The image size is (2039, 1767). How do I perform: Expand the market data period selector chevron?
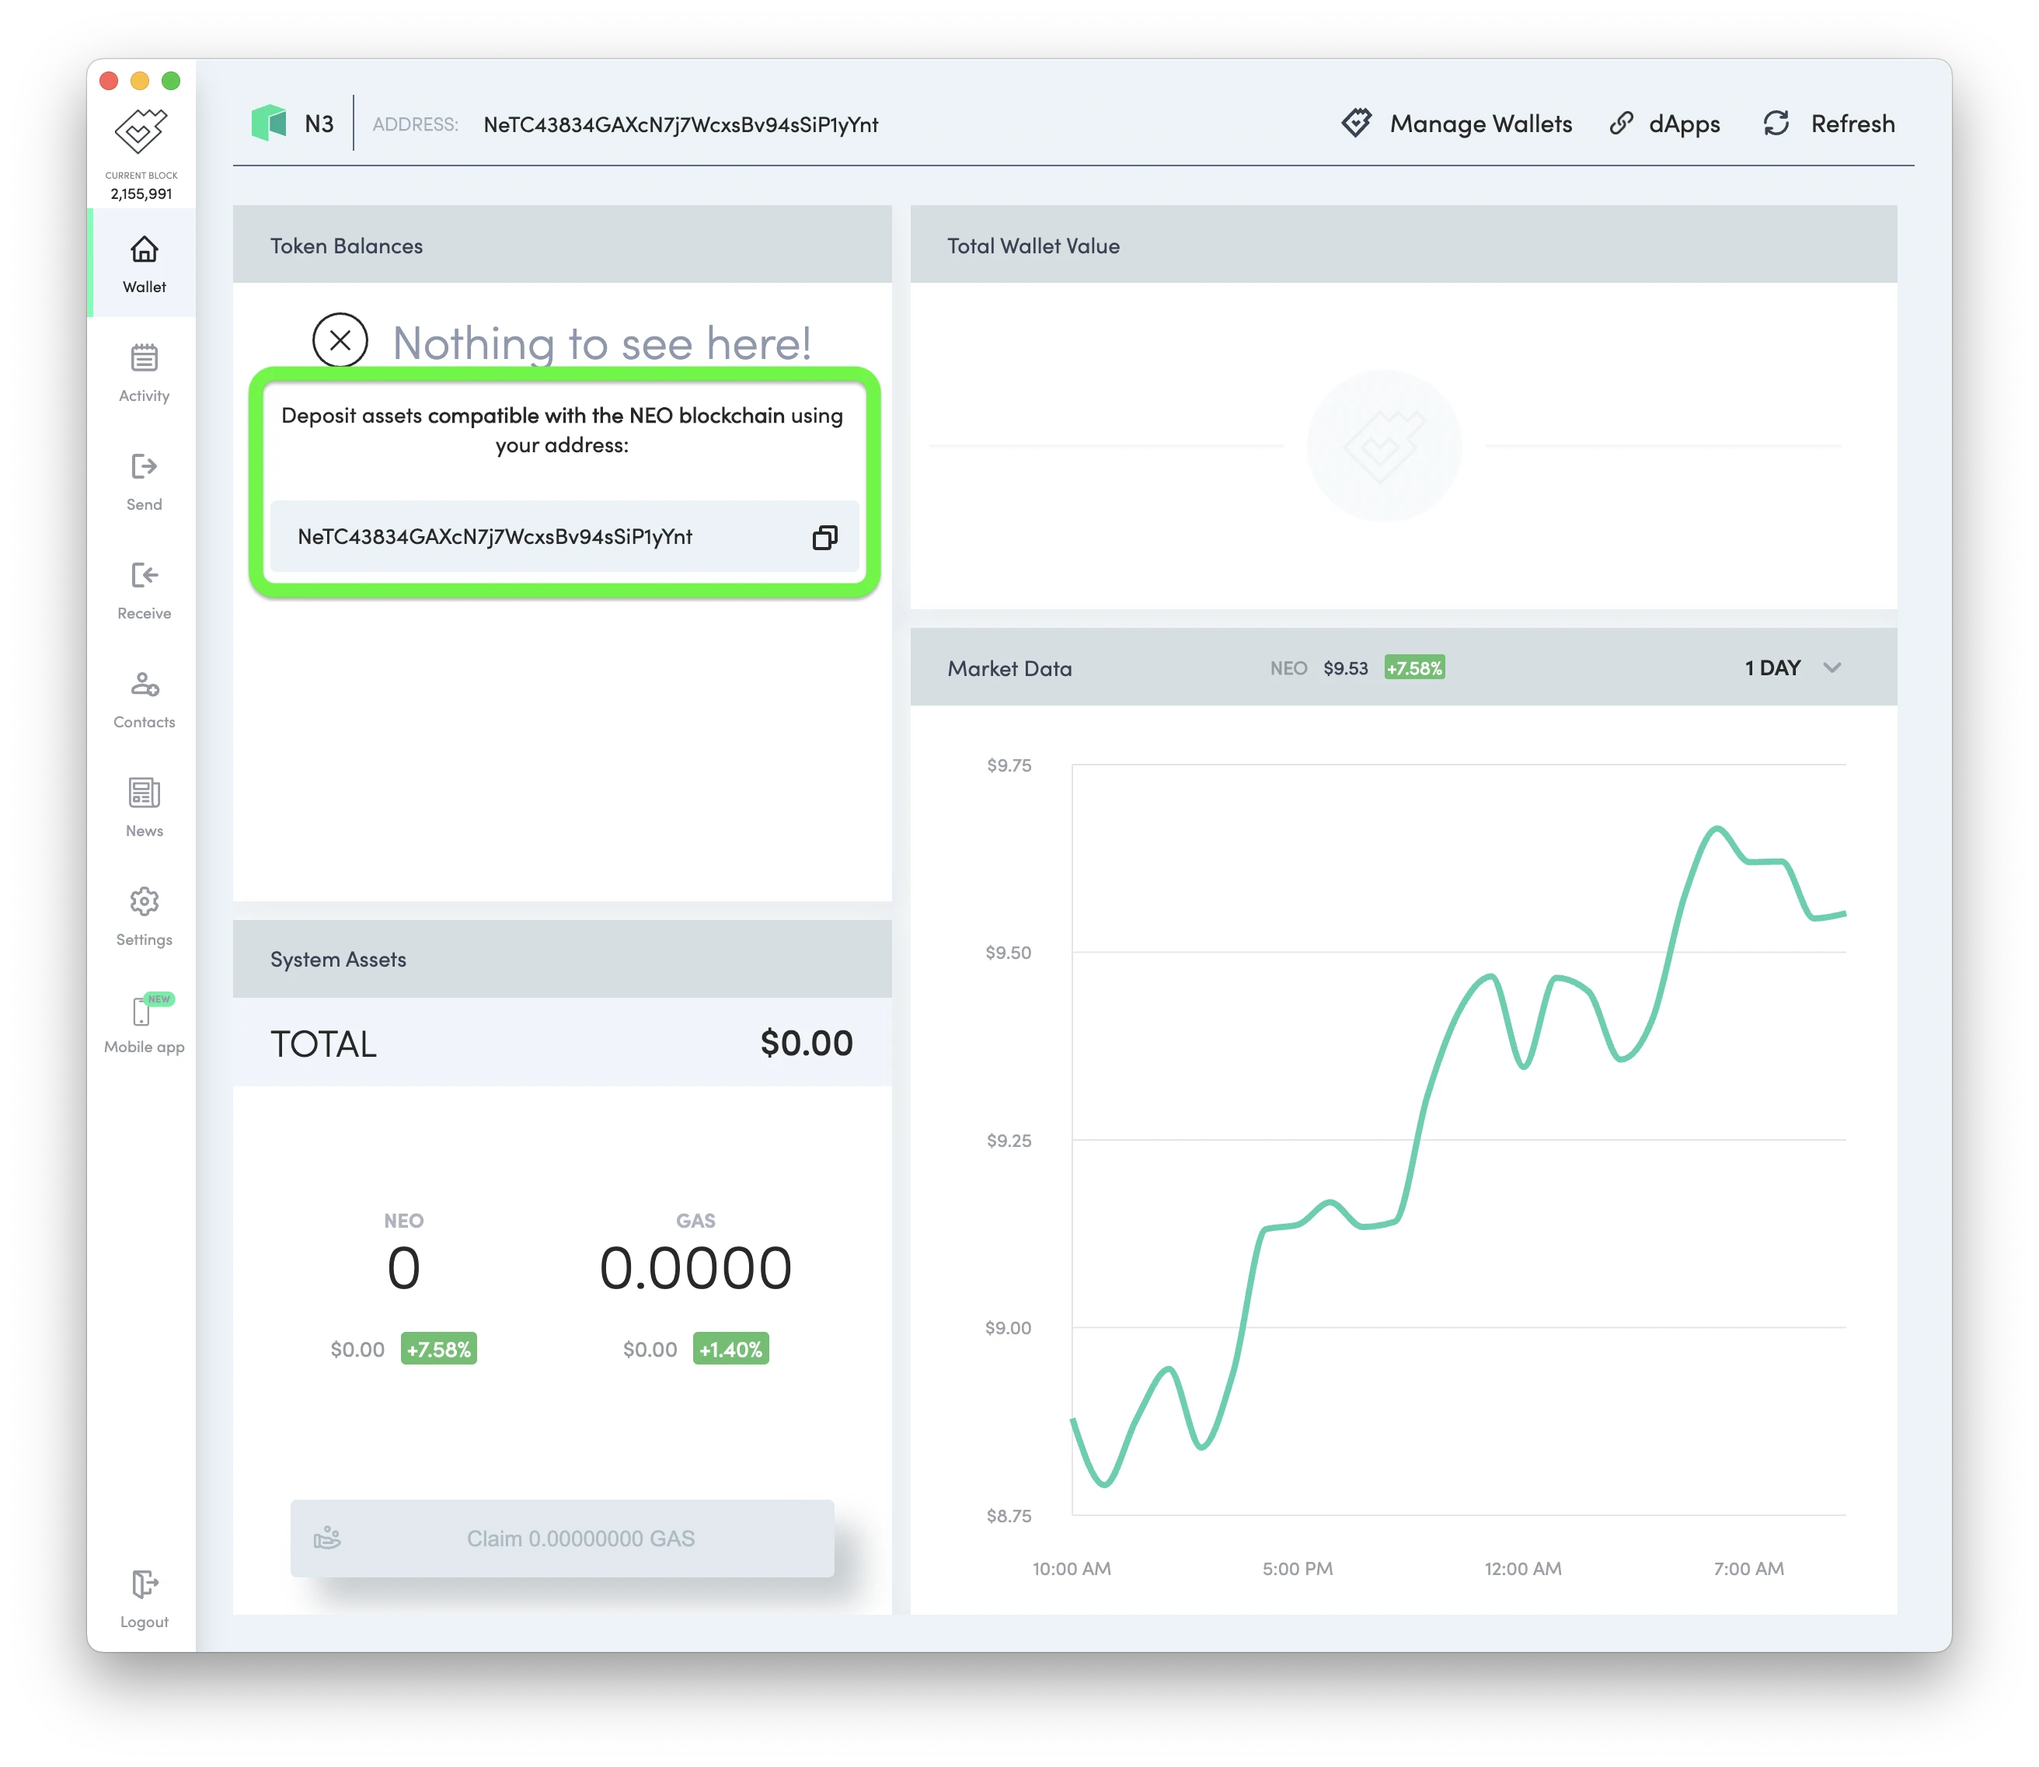[1834, 667]
